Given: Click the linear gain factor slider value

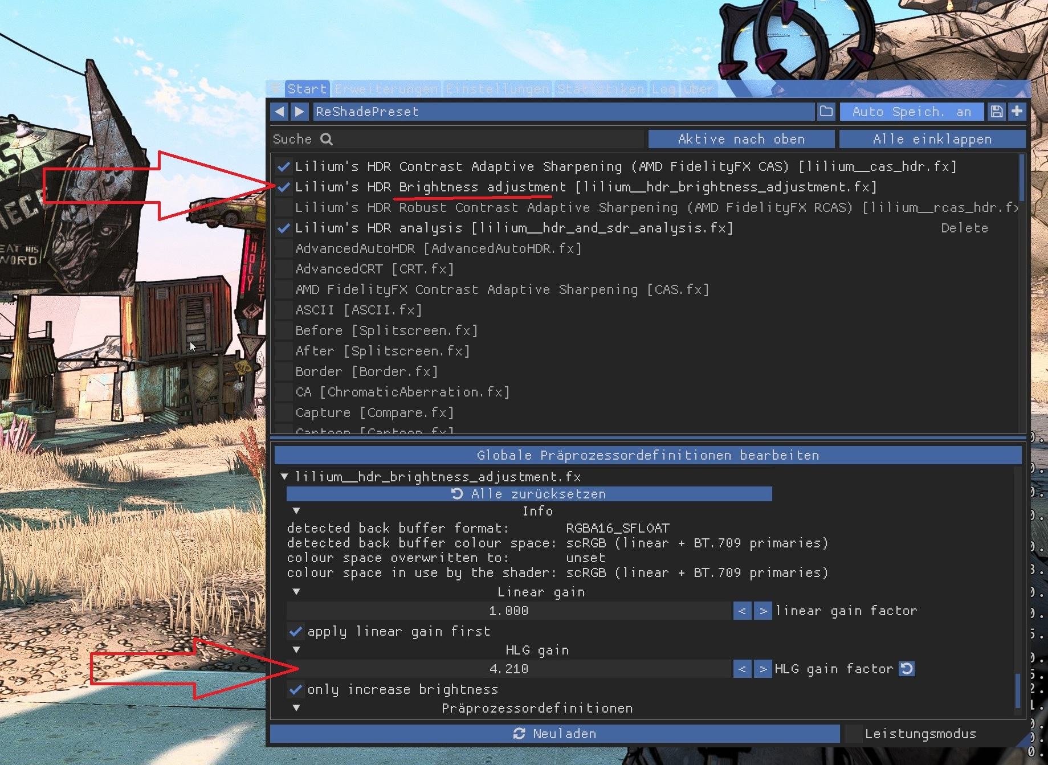Looking at the screenshot, I should pos(509,611).
